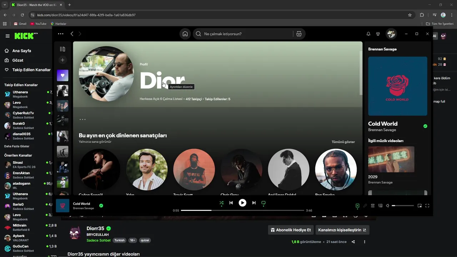The width and height of the screenshot is (457, 257).
Task: Click Kanalınızı kişiselleştirin button
Action: 342,230
